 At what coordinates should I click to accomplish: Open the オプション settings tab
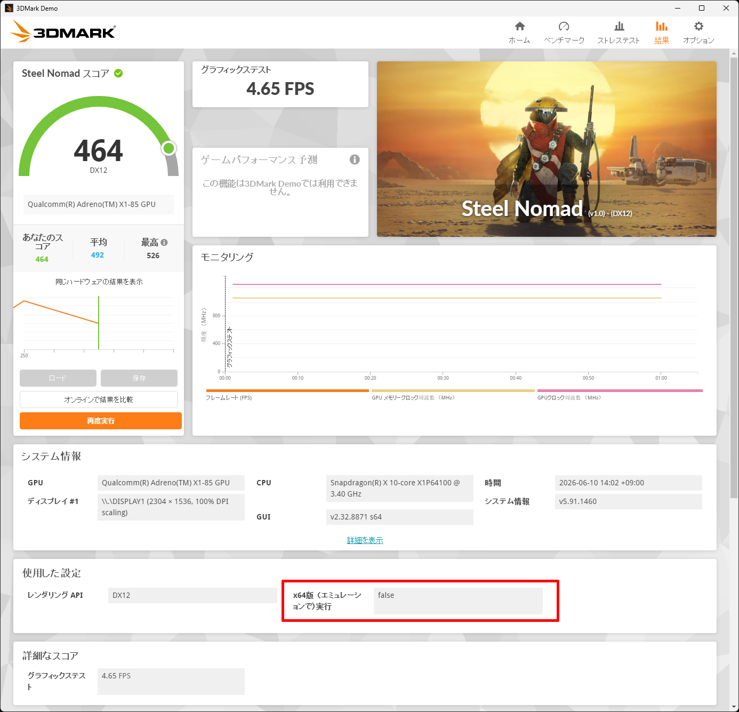(x=698, y=33)
